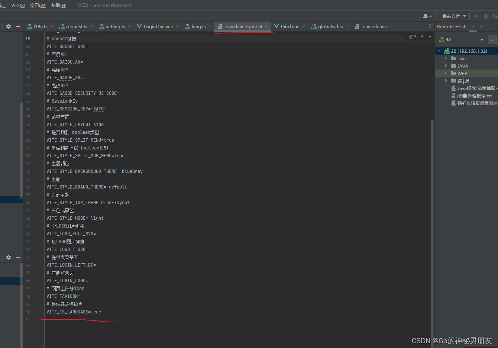
Task: Click on VITE_STYLE_MODE= light line
Action: click(75, 218)
